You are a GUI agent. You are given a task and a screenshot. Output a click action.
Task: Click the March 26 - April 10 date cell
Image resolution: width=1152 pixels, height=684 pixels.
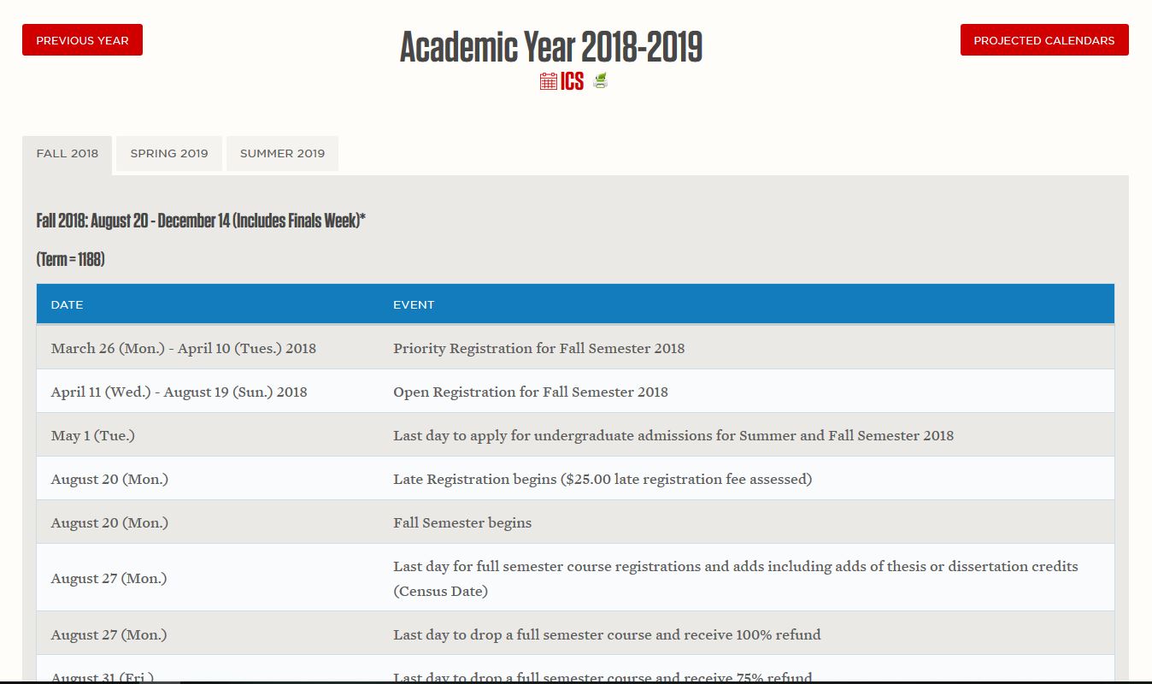click(x=183, y=348)
